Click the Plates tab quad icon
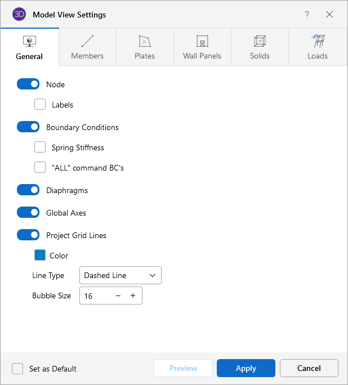Screen dimensions: 348x385 pos(145,41)
